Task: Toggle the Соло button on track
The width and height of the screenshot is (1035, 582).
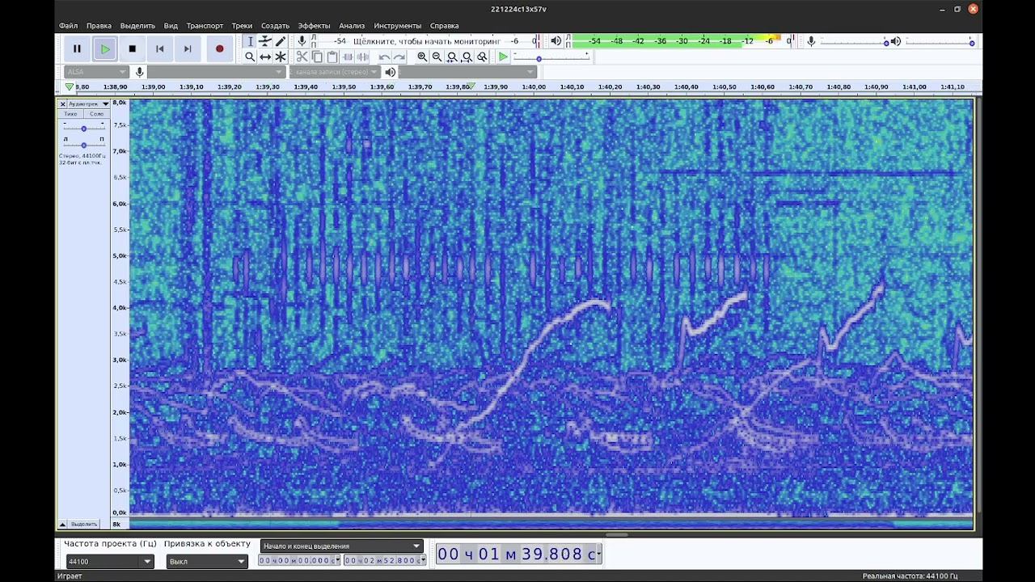Action: tap(96, 114)
